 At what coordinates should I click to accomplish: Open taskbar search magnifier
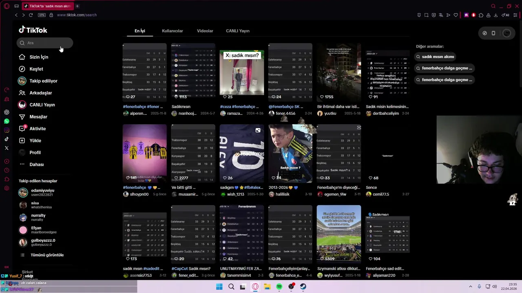pos(231,286)
